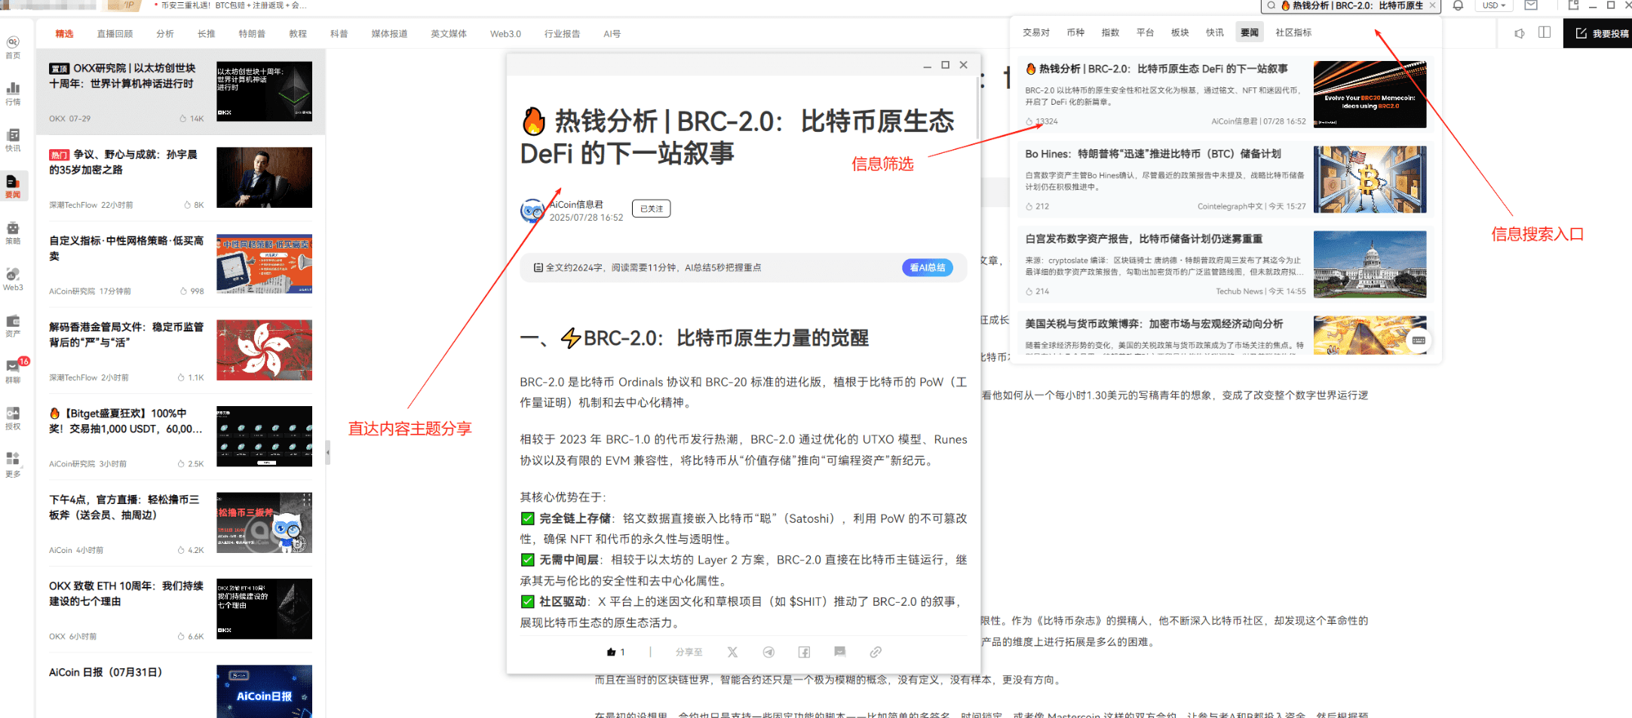The height and width of the screenshot is (718, 1632).
Task: Switch to the AI号 tab
Action: point(612,34)
